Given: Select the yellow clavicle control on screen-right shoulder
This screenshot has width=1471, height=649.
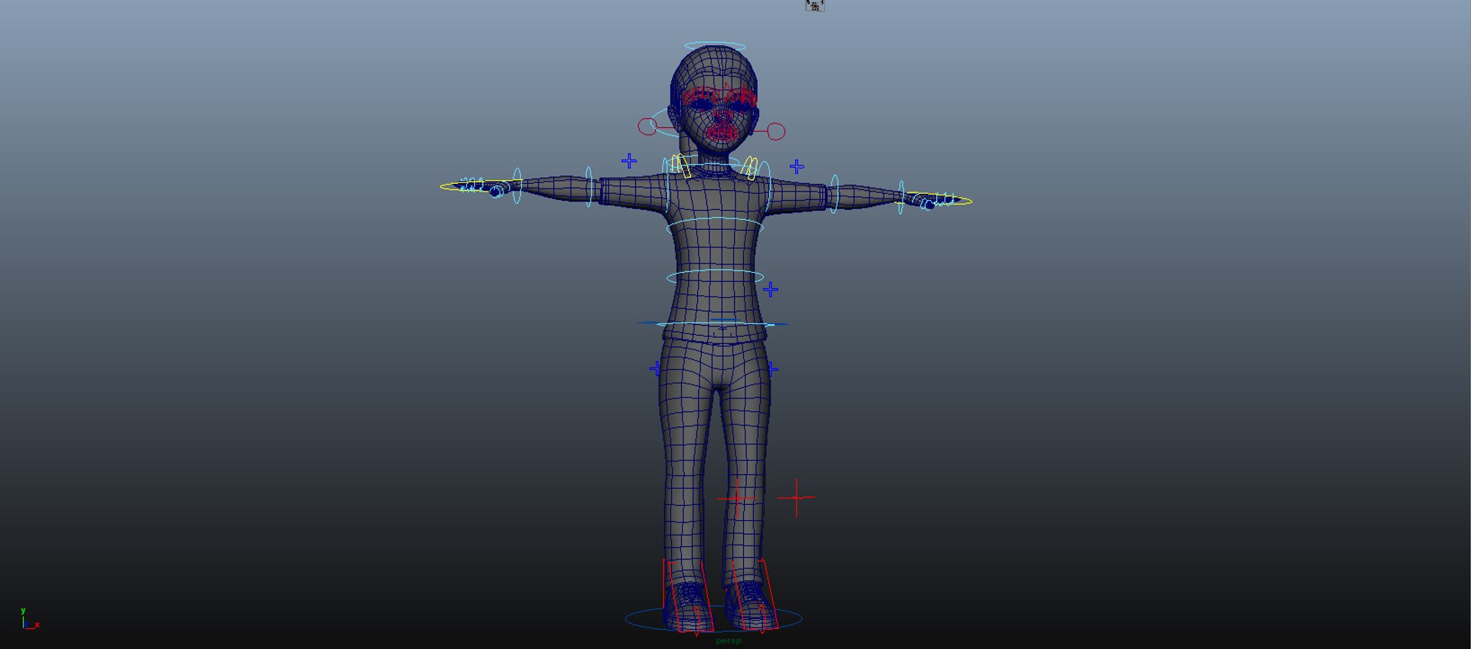Looking at the screenshot, I should pyautogui.click(x=749, y=168).
